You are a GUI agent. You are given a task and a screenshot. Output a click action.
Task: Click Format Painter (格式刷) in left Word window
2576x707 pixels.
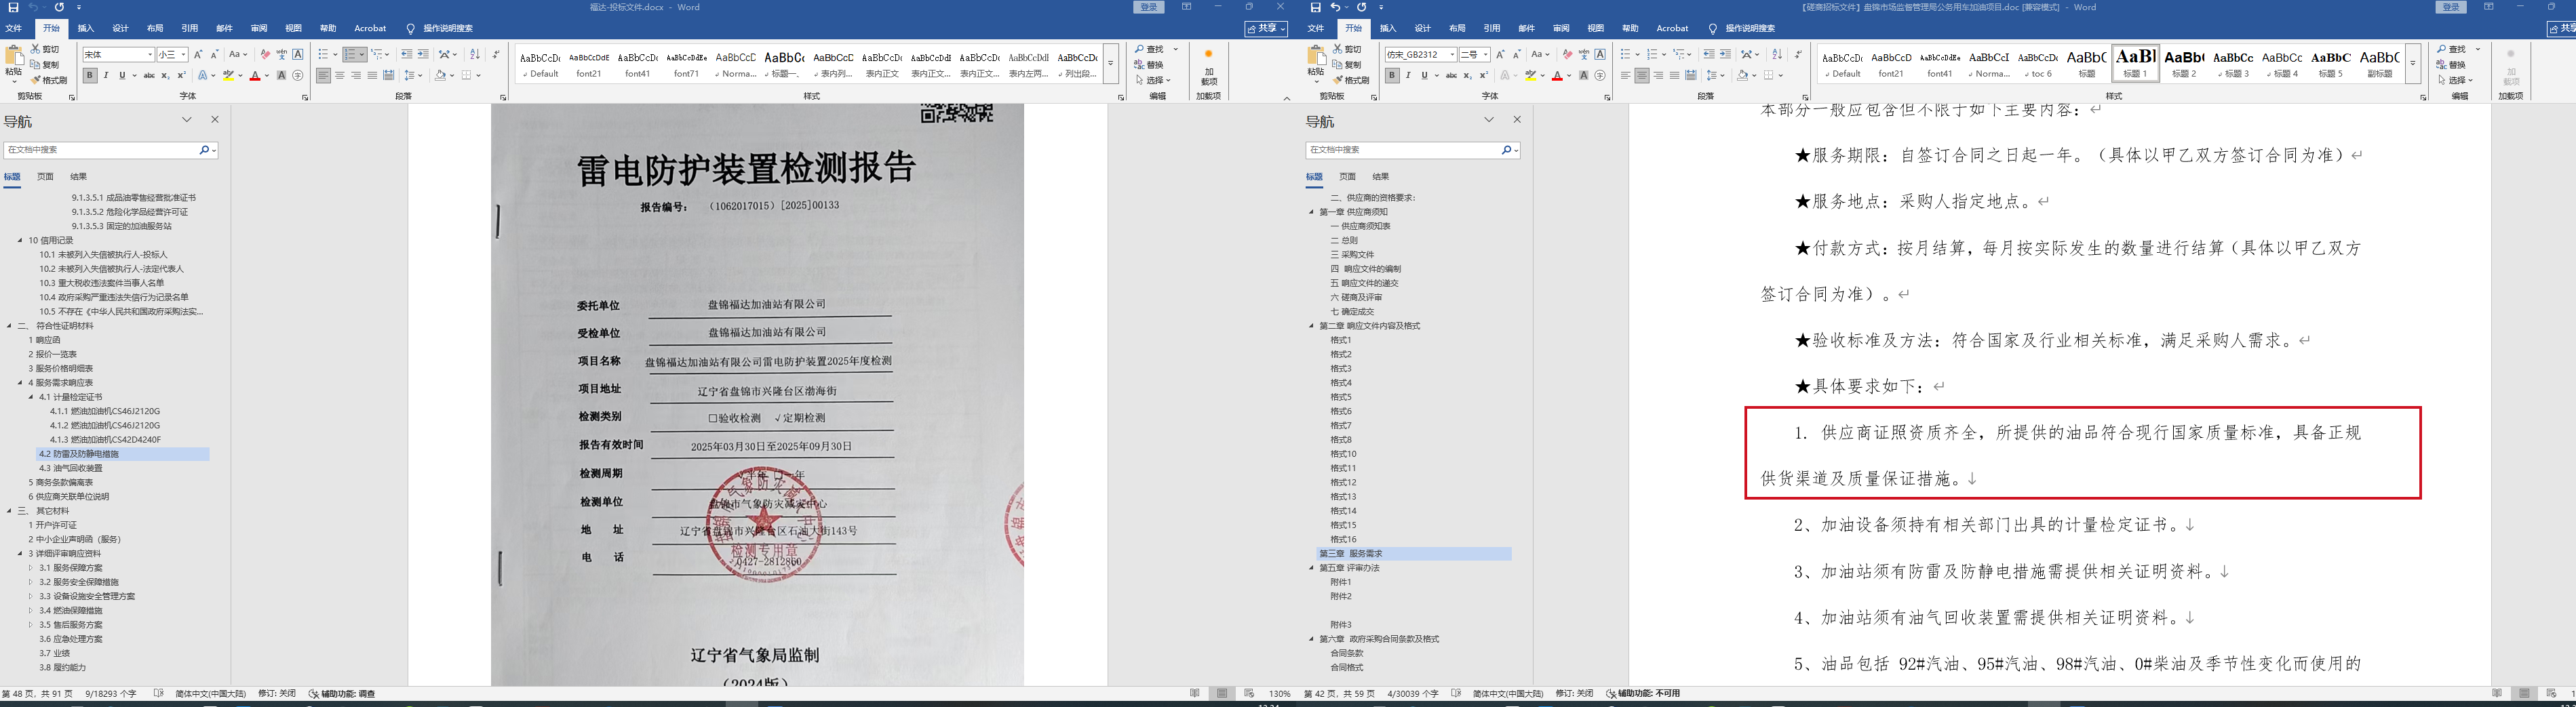click(49, 80)
